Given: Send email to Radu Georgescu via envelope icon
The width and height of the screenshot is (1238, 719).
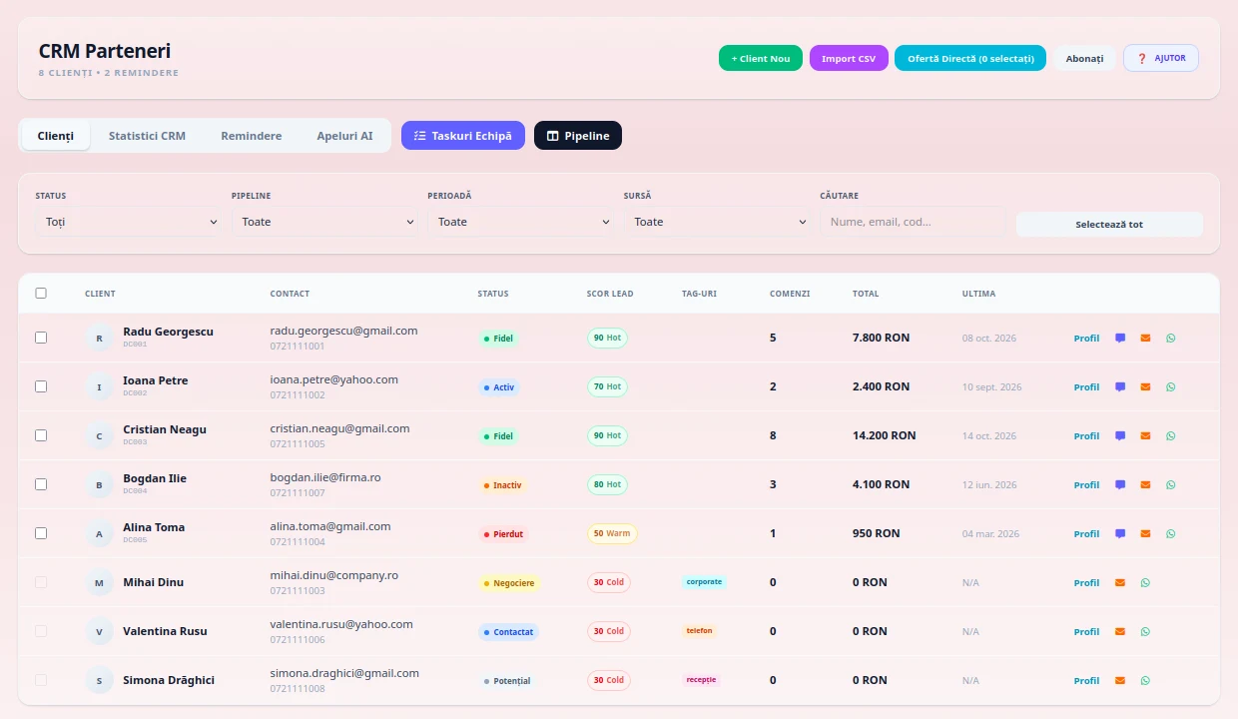Looking at the screenshot, I should [1145, 338].
